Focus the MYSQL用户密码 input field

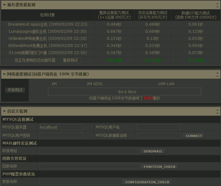61,135
